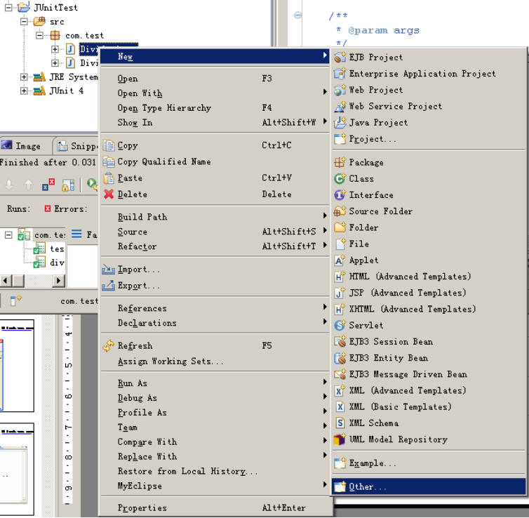Click next failure down arrow icon

click(x=9, y=185)
